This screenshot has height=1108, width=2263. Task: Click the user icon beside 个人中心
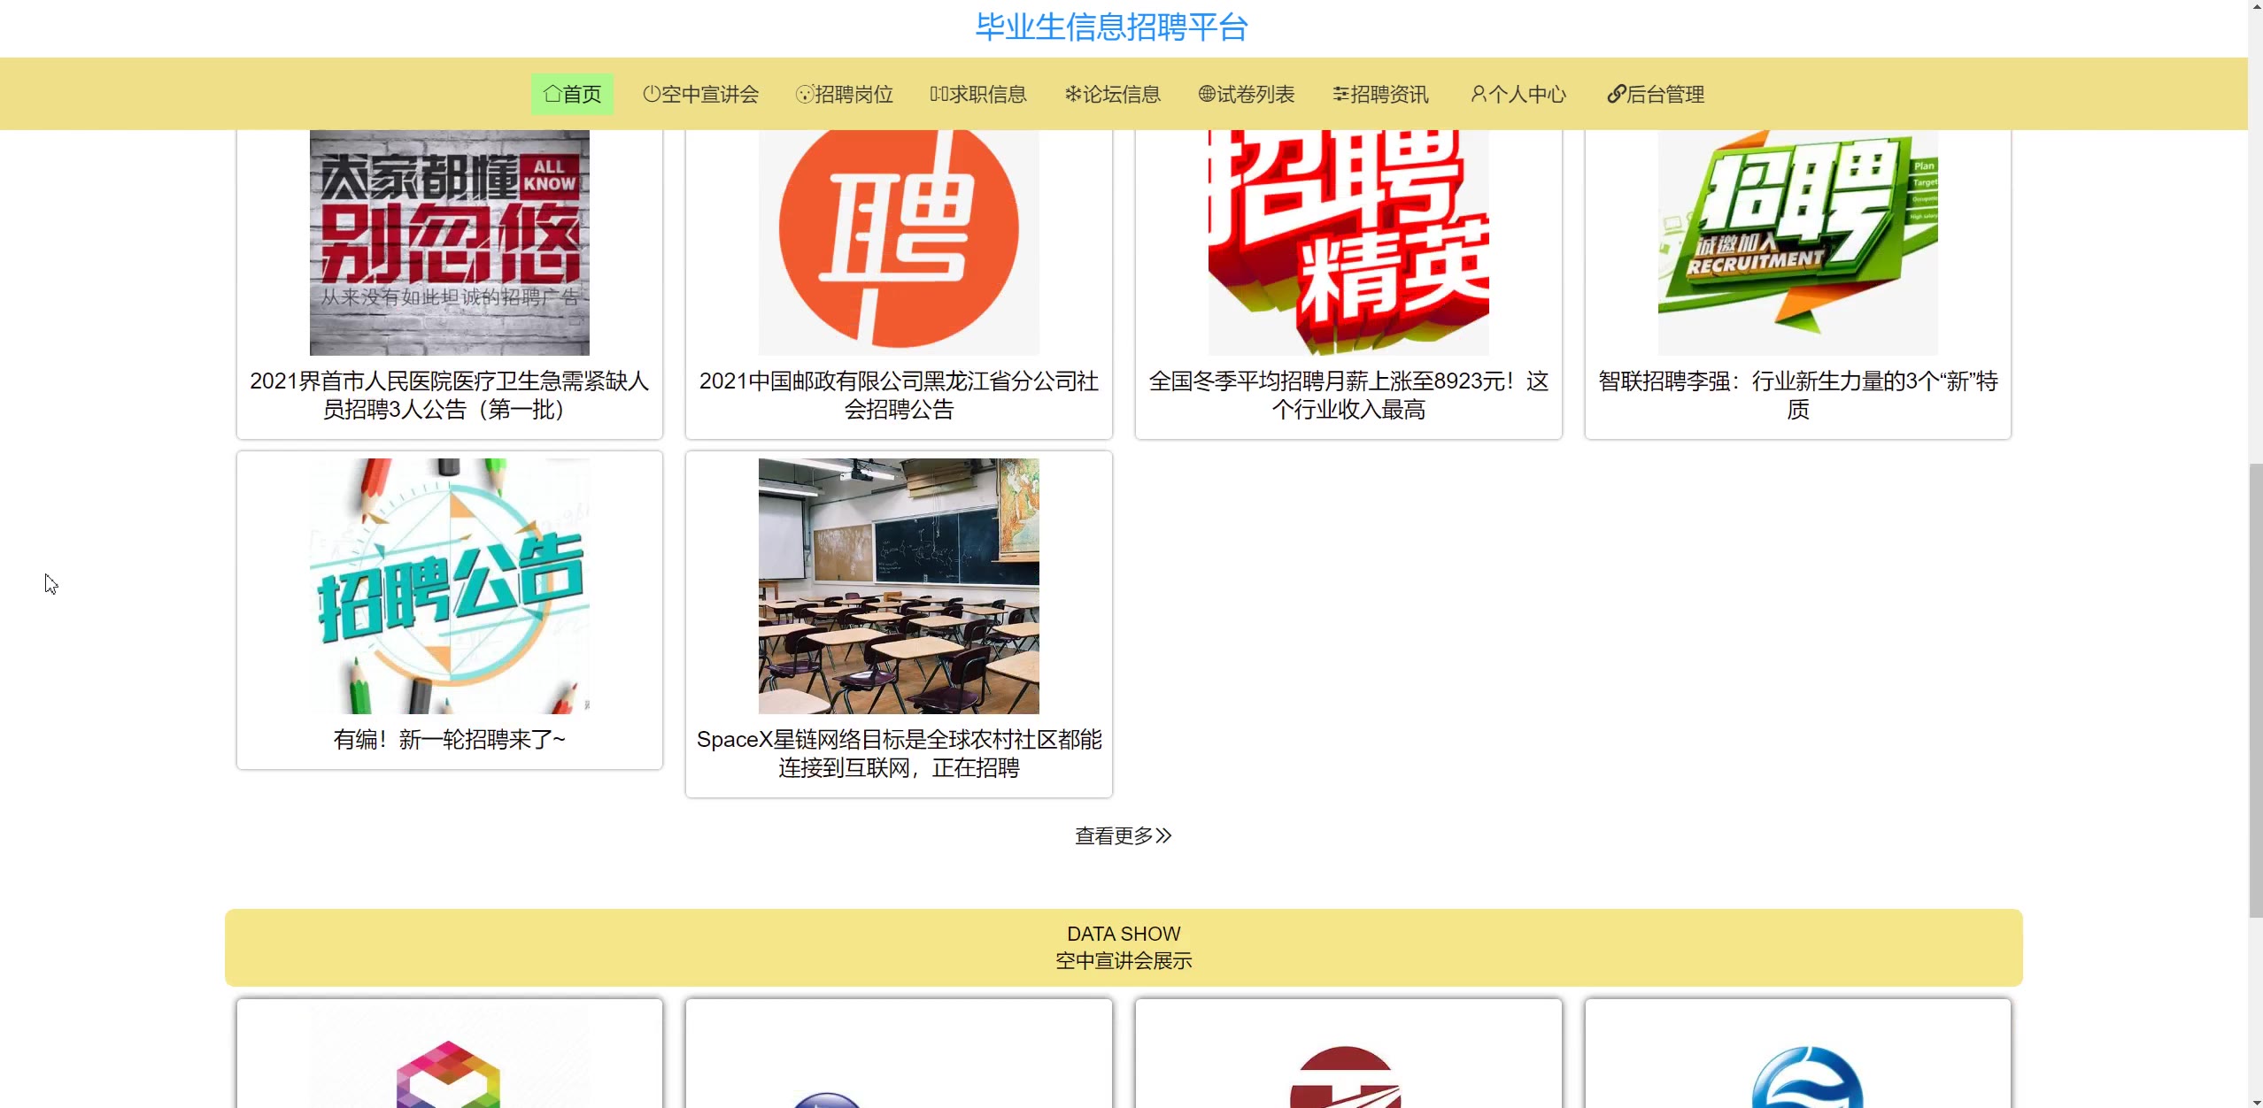pyautogui.click(x=1478, y=94)
